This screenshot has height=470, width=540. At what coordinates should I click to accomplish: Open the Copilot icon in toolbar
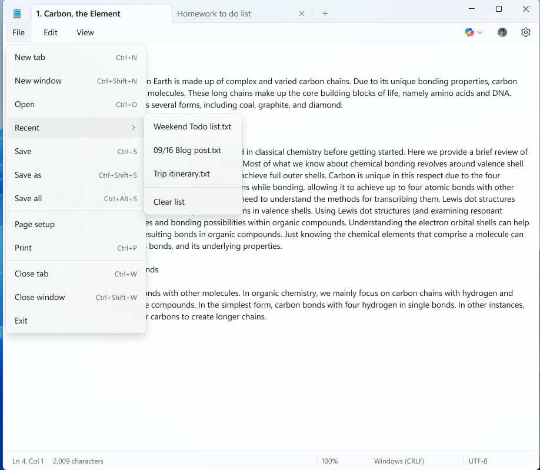(x=469, y=32)
